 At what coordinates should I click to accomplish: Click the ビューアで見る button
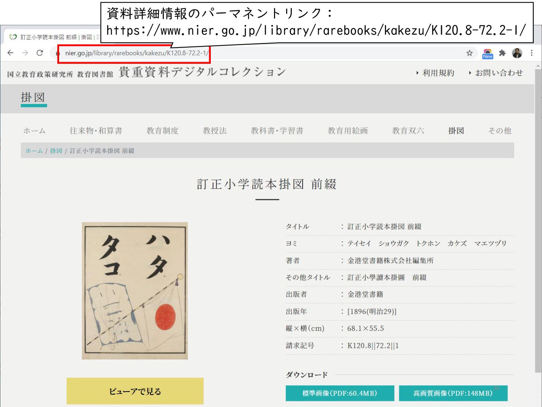click(135, 391)
